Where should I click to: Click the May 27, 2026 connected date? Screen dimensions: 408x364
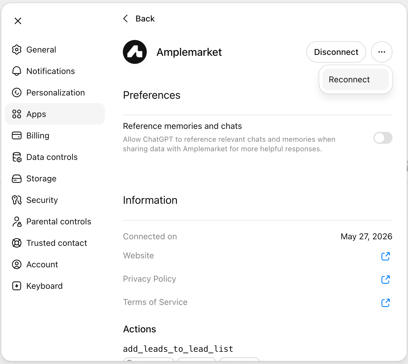366,237
